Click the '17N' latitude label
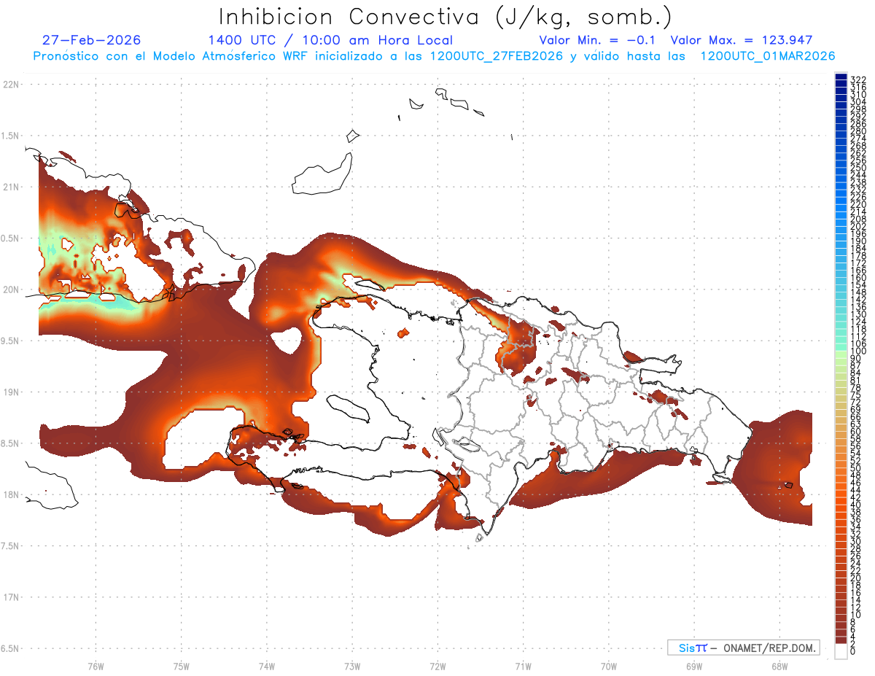 (x=11, y=597)
